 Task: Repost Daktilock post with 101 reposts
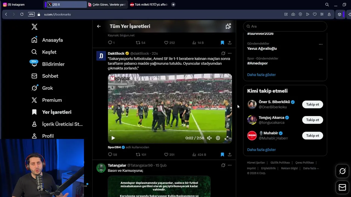tap(141, 155)
